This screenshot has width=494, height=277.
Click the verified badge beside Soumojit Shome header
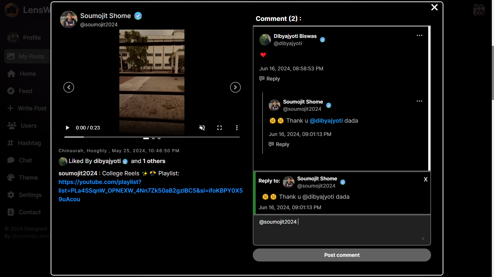[x=138, y=16]
